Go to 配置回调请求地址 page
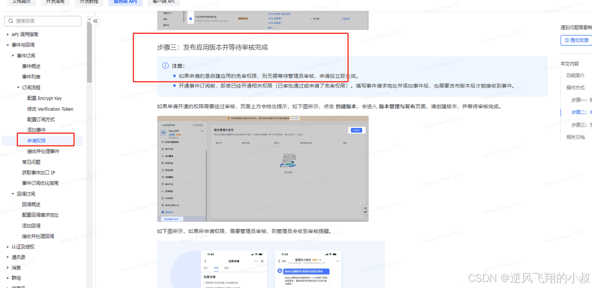 click(40, 215)
